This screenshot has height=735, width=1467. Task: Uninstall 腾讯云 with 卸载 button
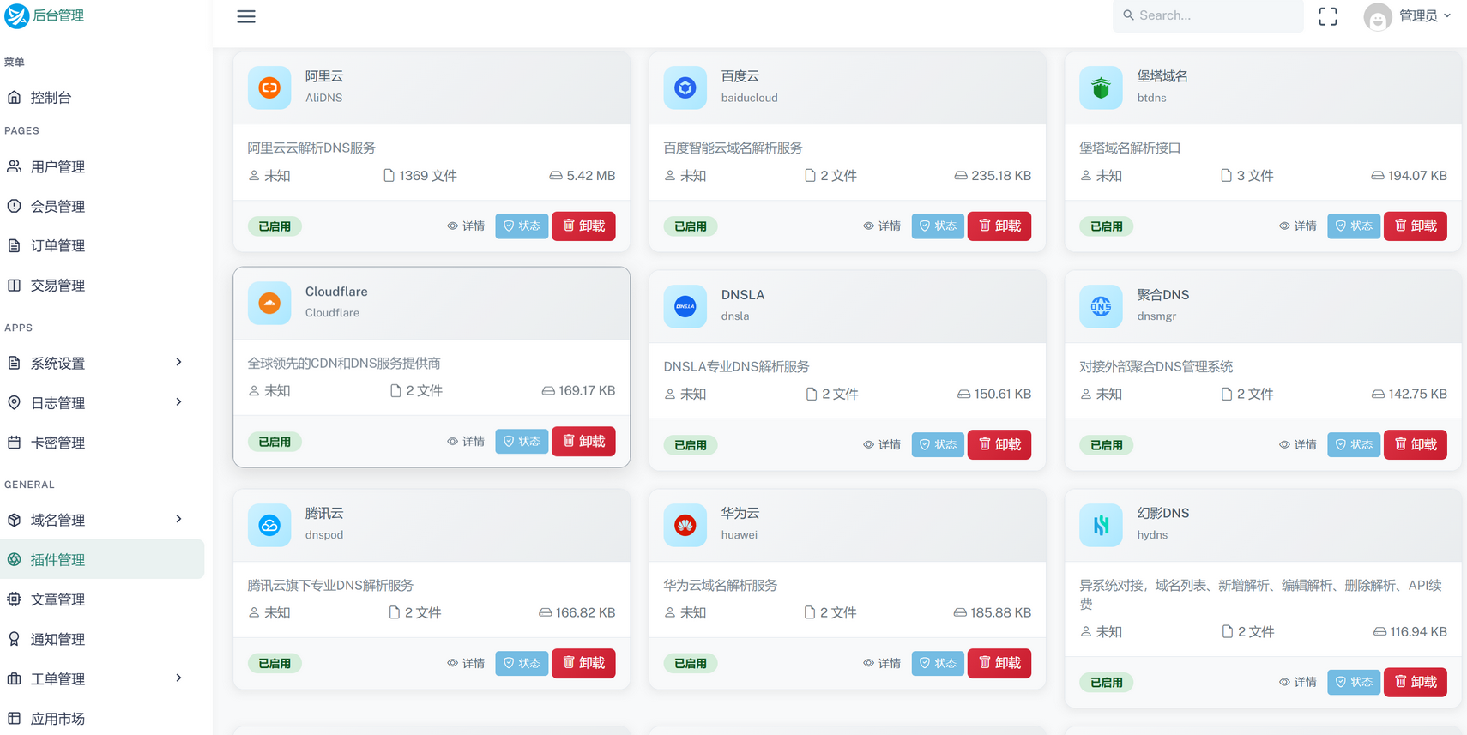click(x=583, y=663)
